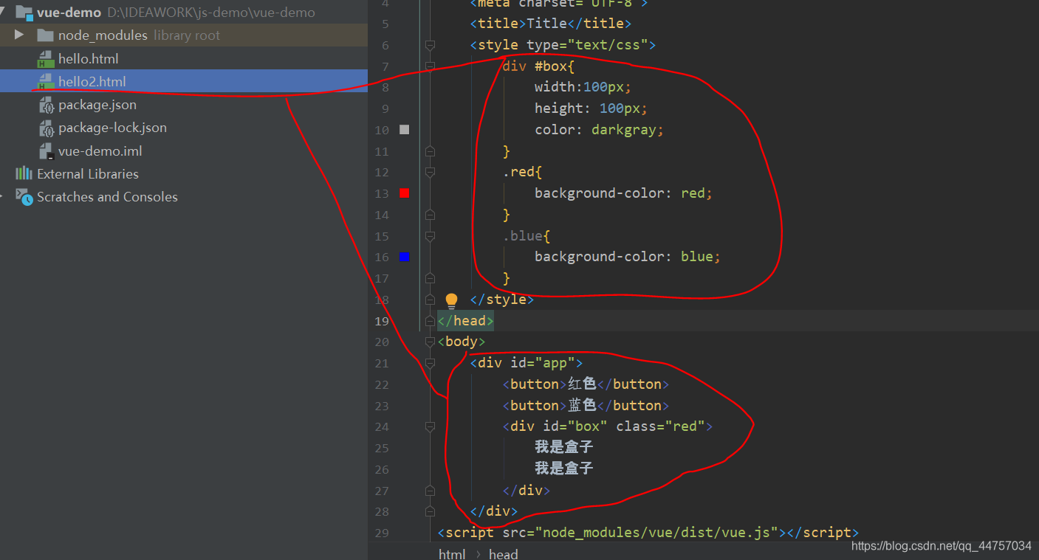Select the vue-demo project root folder icon
The width and height of the screenshot is (1039, 560).
pyautogui.click(x=24, y=13)
